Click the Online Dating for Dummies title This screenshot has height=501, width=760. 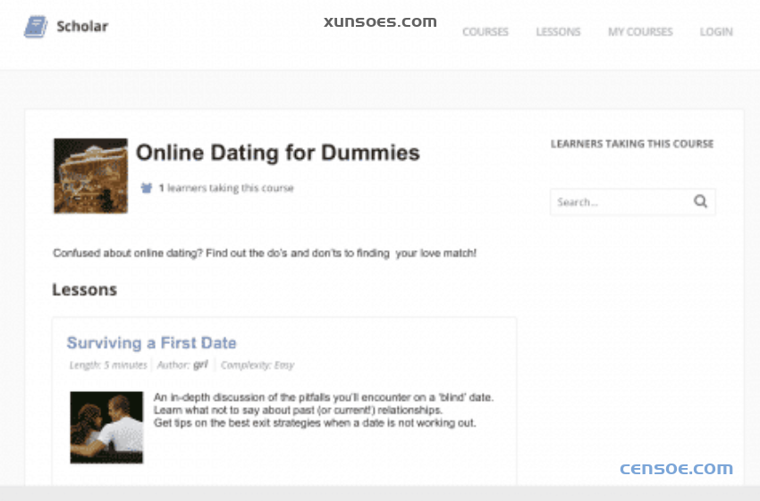coord(277,153)
